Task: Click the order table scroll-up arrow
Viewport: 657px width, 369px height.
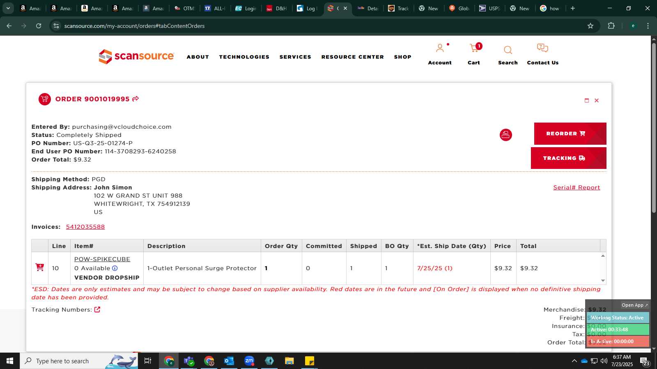Action: [x=603, y=255]
